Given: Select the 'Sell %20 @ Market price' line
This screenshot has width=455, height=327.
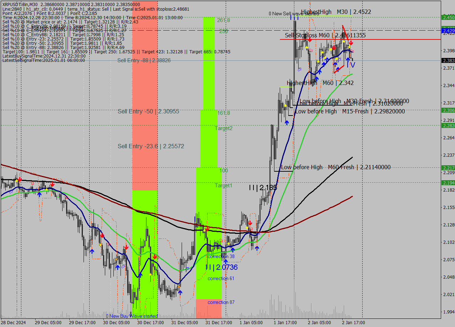Looking at the screenshot, I should (x=70, y=22).
